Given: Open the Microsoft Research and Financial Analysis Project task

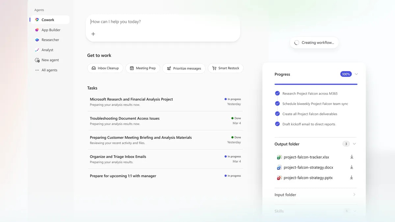Looking at the screenshot, I should 131,99.
